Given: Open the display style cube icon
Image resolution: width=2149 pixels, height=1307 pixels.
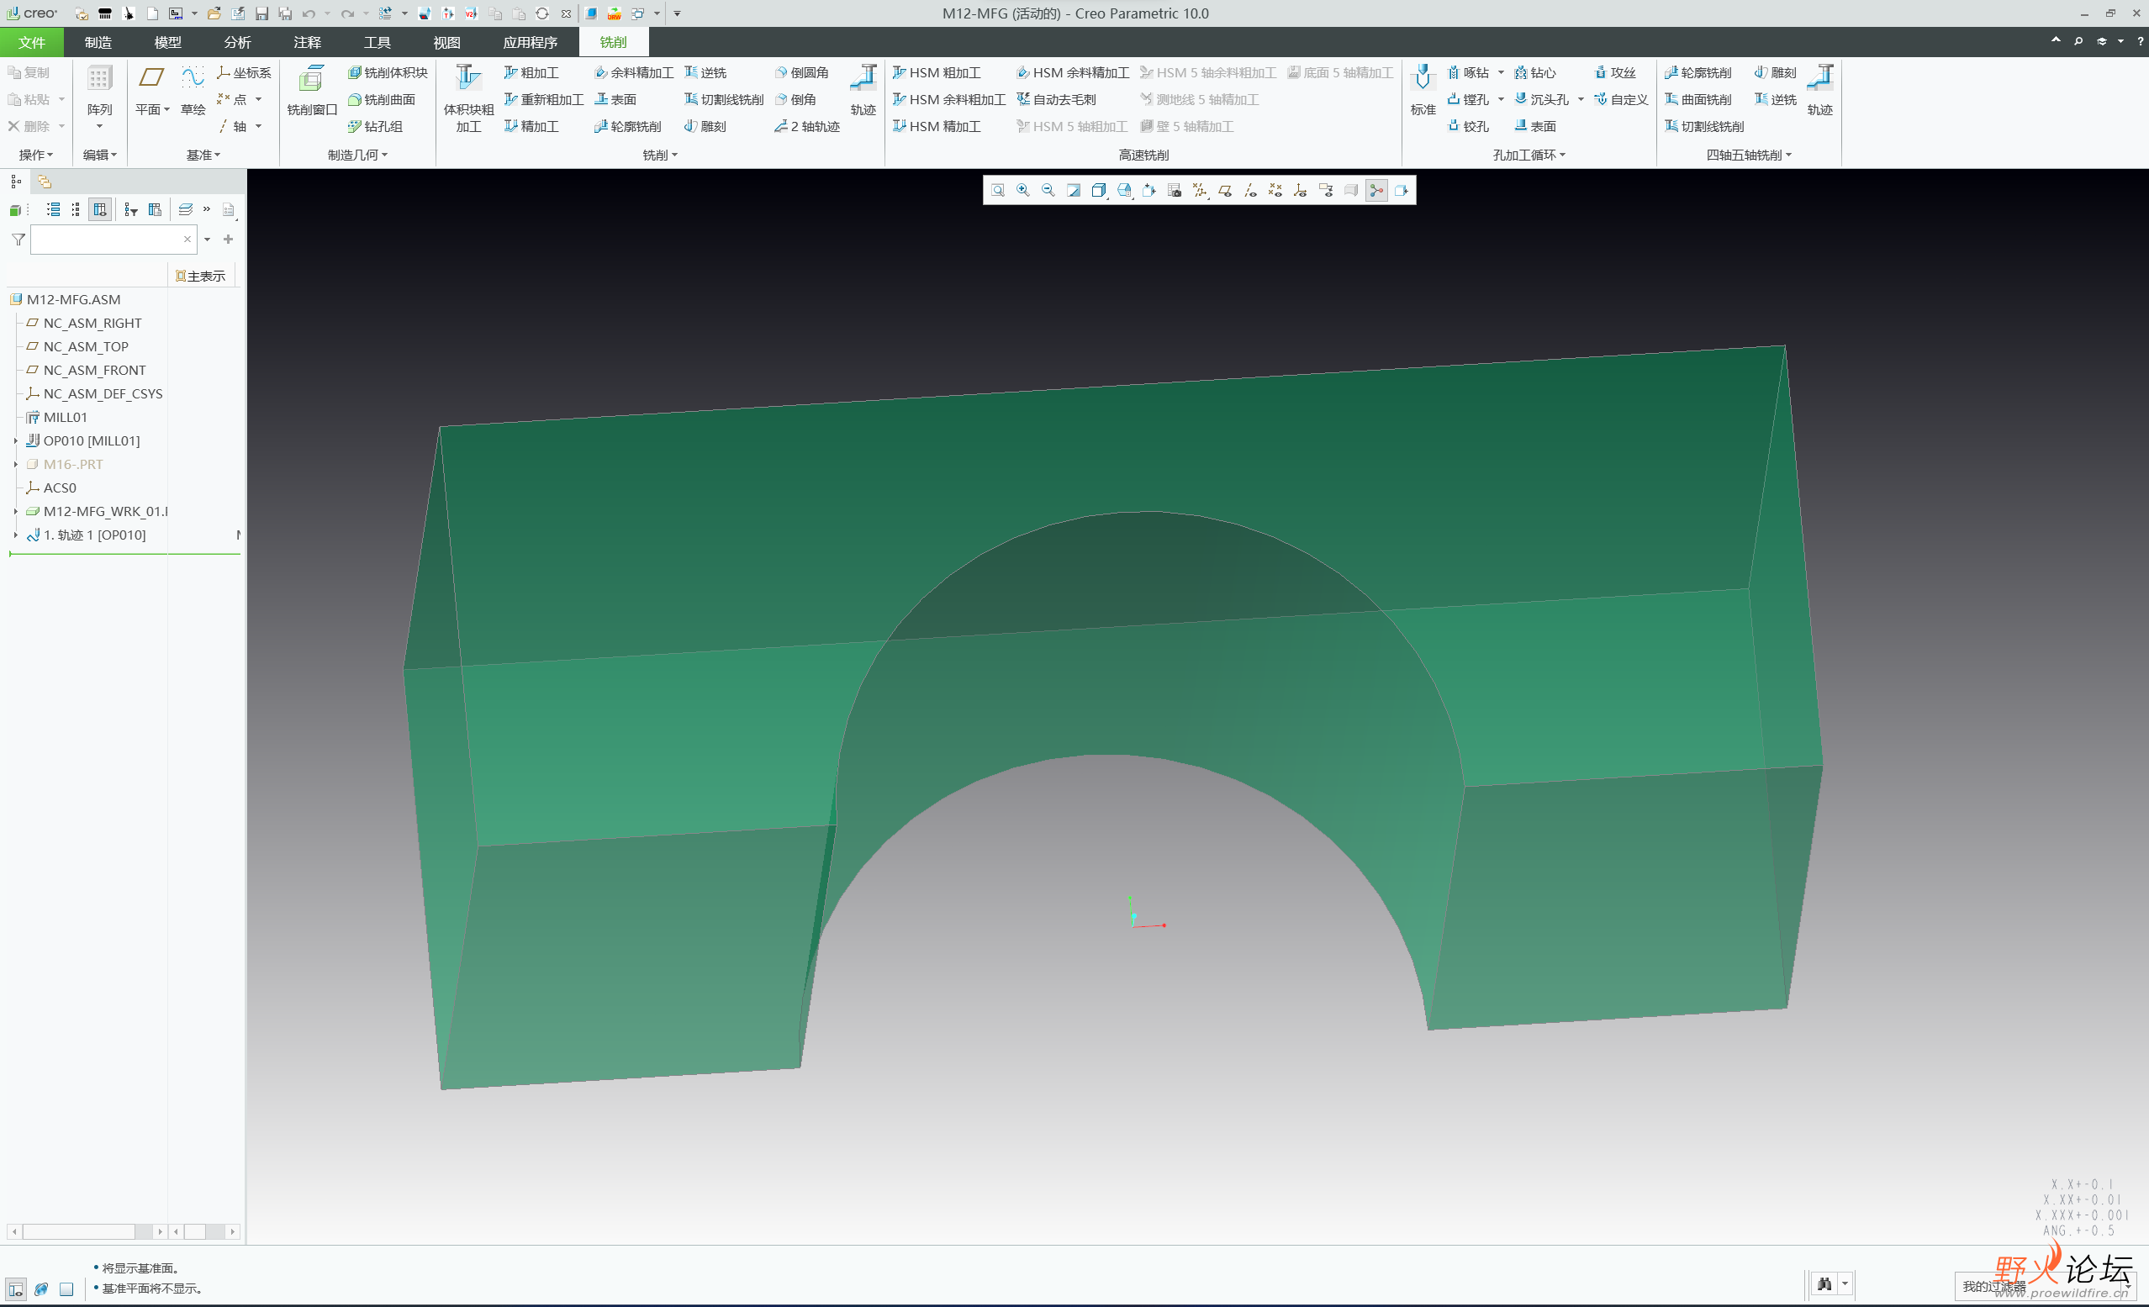Looking at the screenshot, I should tap(1099, 190).
